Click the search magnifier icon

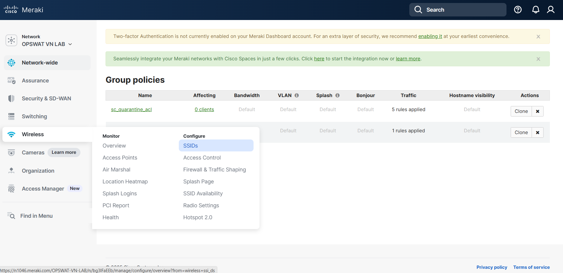coord(418,10)
